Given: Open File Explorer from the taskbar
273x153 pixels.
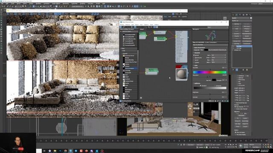Looking at the screenshot, I should tap(55, 151).
